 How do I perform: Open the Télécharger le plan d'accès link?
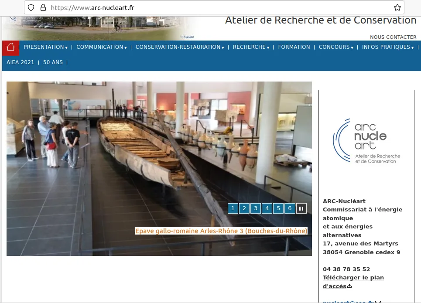click(x=353, y=278)
